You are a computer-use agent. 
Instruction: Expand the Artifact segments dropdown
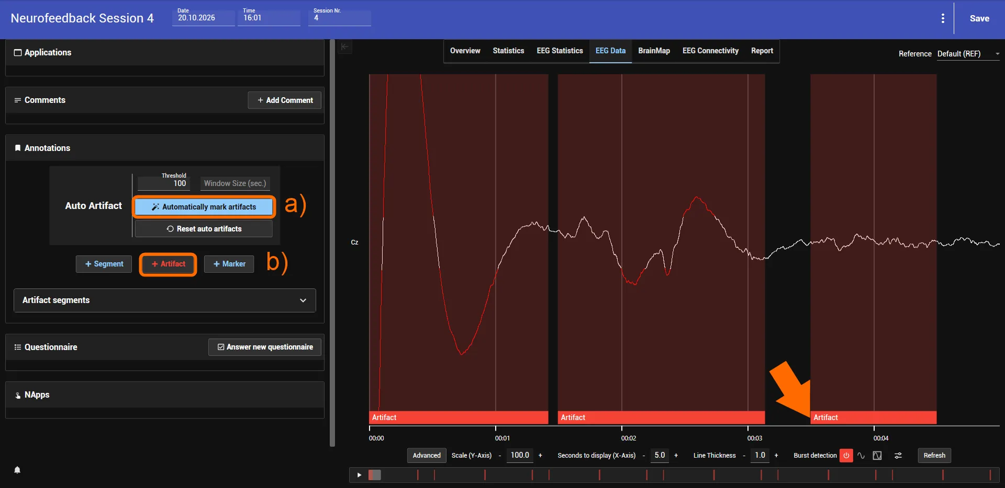[x=165, y=300]
